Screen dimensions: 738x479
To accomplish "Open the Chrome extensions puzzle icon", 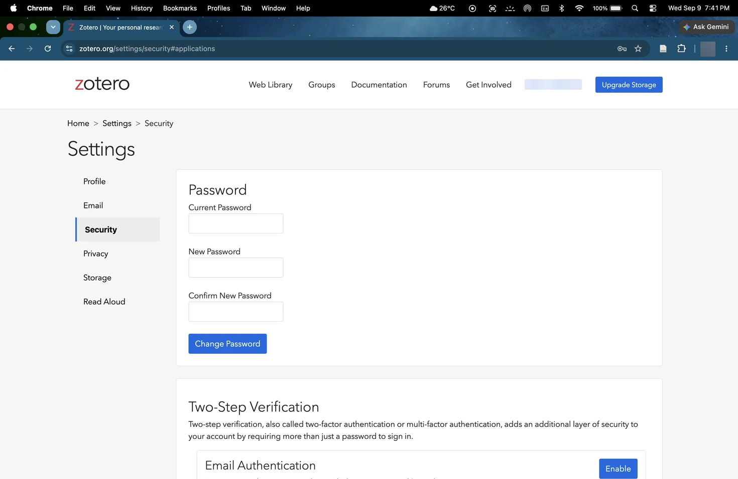I will coord(681,49).
